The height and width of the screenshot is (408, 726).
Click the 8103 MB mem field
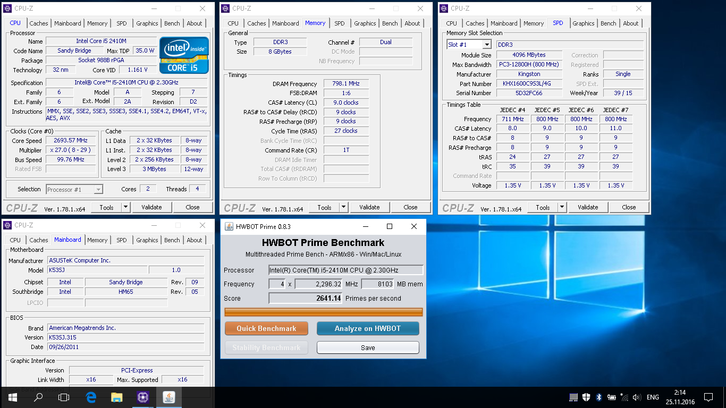click(x=378, y=284)
